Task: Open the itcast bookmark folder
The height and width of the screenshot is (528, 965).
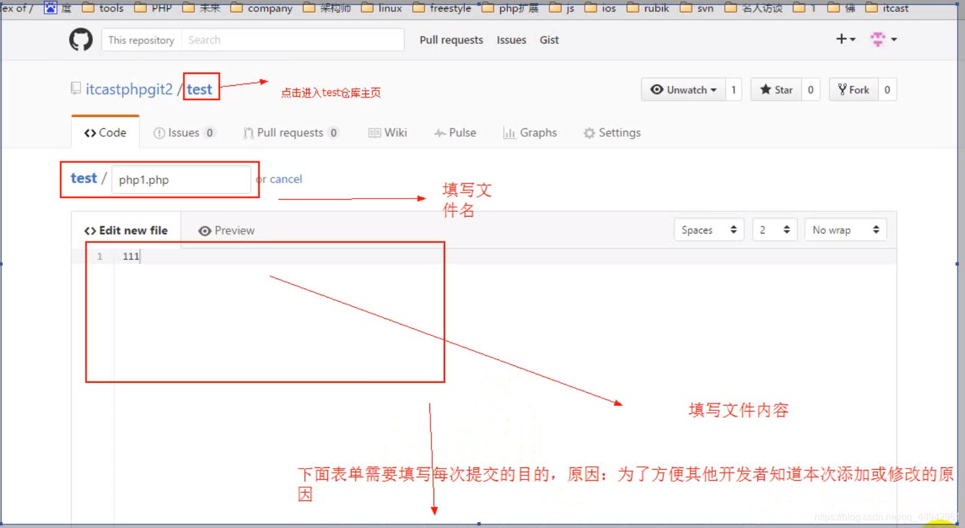Action: 887,8
